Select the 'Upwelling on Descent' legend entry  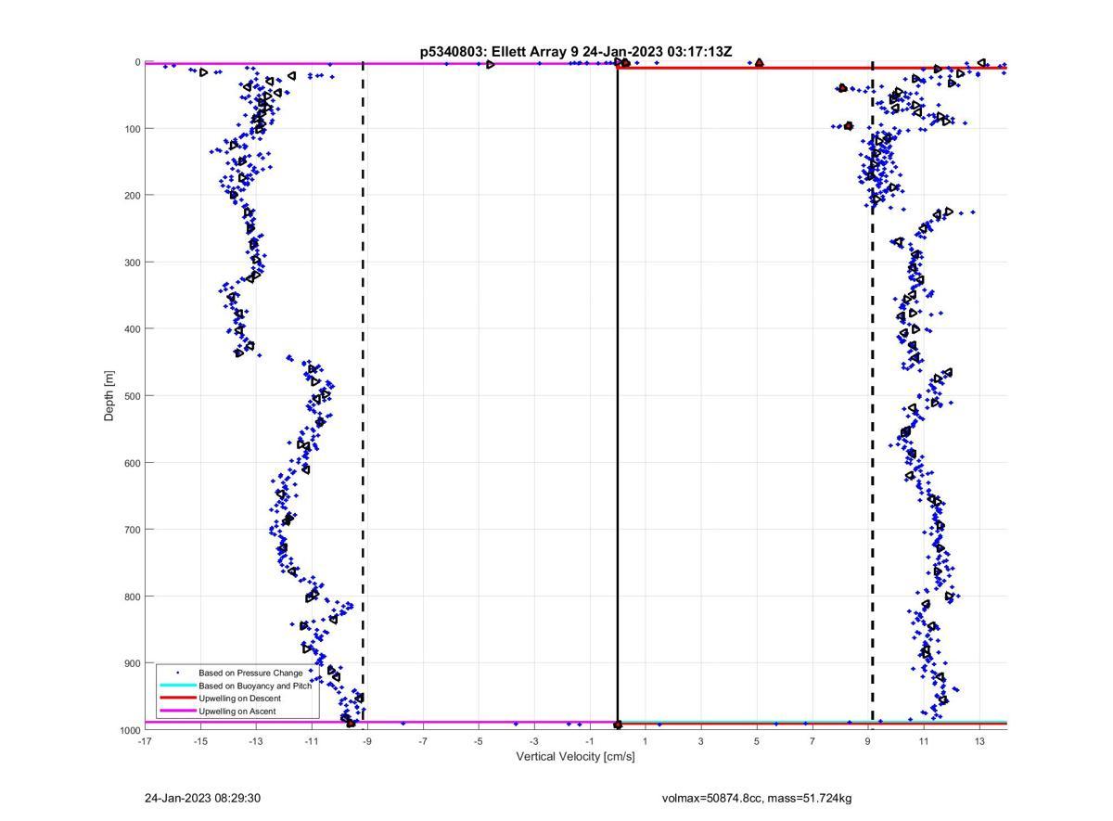[x=239, y=698]
